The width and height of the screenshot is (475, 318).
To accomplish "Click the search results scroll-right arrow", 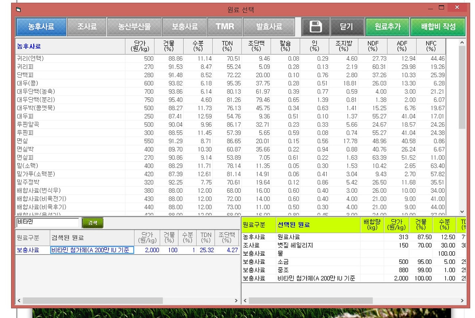I will point(237,300).
